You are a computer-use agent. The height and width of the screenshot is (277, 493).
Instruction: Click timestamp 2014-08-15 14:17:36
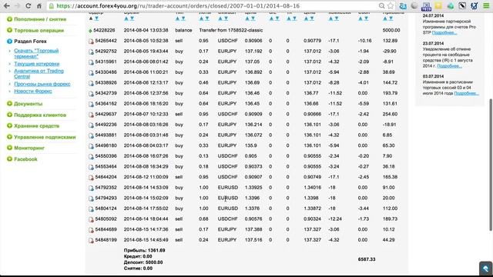(146, 229)
